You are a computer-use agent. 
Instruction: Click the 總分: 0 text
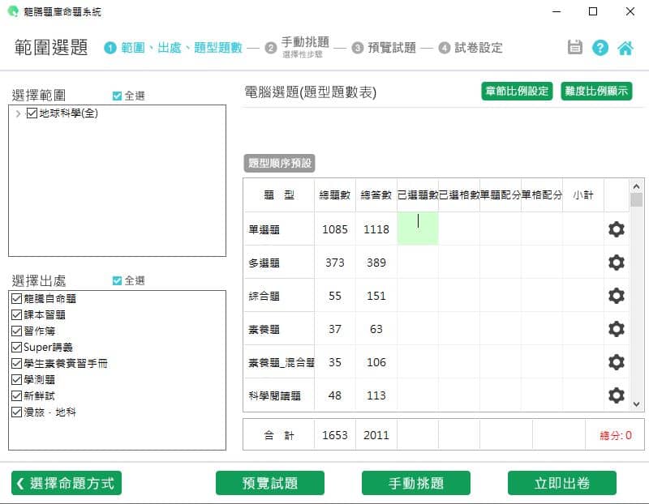(x=616, y=435)
